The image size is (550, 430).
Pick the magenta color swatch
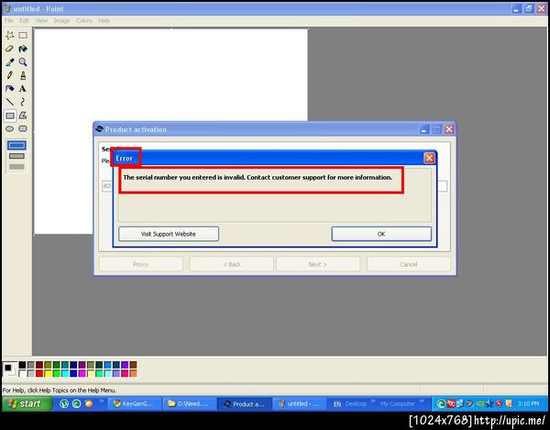pyautogui.click(x=82, y=373)
